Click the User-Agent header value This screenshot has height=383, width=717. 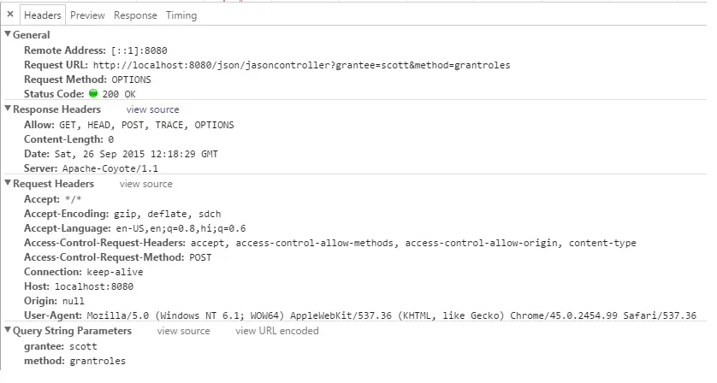[x=391, y=315]
